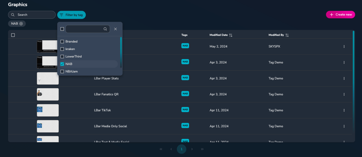Open the Filter by tag dropdown

(x=71, y=15)
